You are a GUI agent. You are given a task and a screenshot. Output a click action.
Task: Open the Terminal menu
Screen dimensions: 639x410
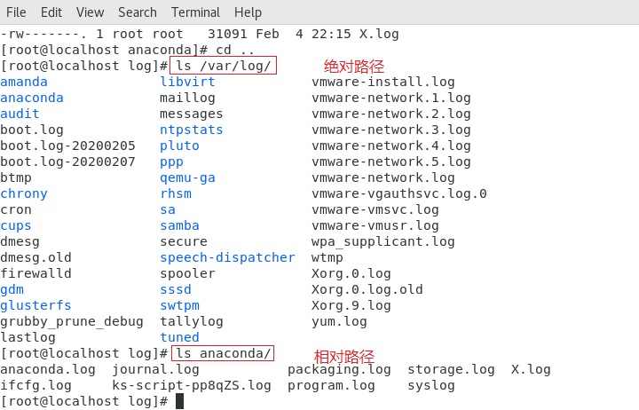[195, 12]
